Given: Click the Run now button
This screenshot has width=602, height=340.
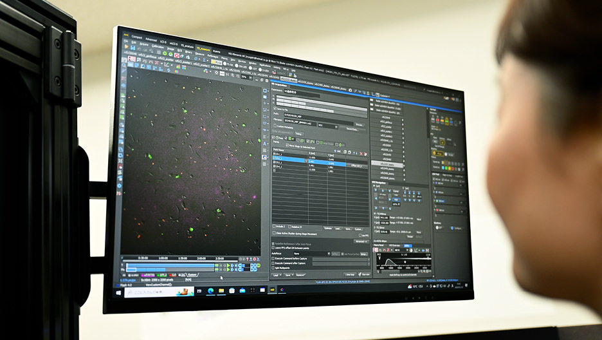Looking at the screenshot, I should pos(365,274).
